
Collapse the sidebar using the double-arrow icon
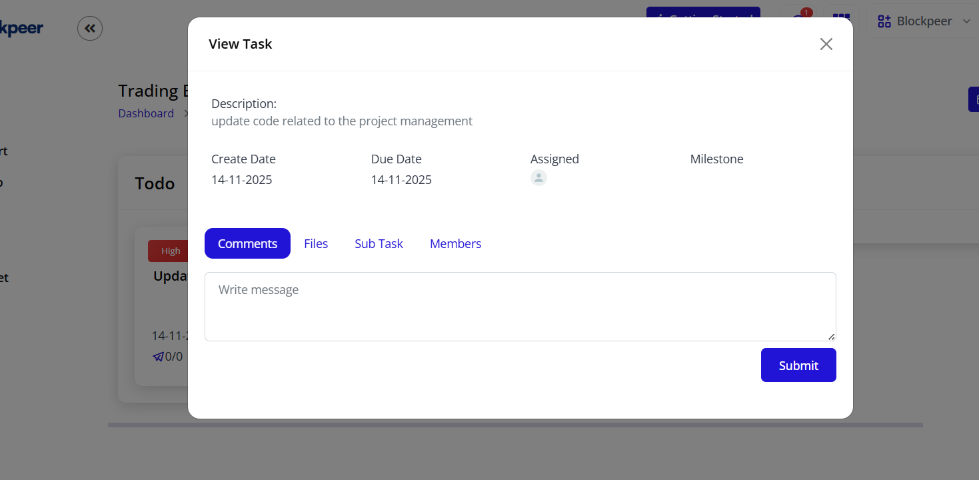[90, 28]
